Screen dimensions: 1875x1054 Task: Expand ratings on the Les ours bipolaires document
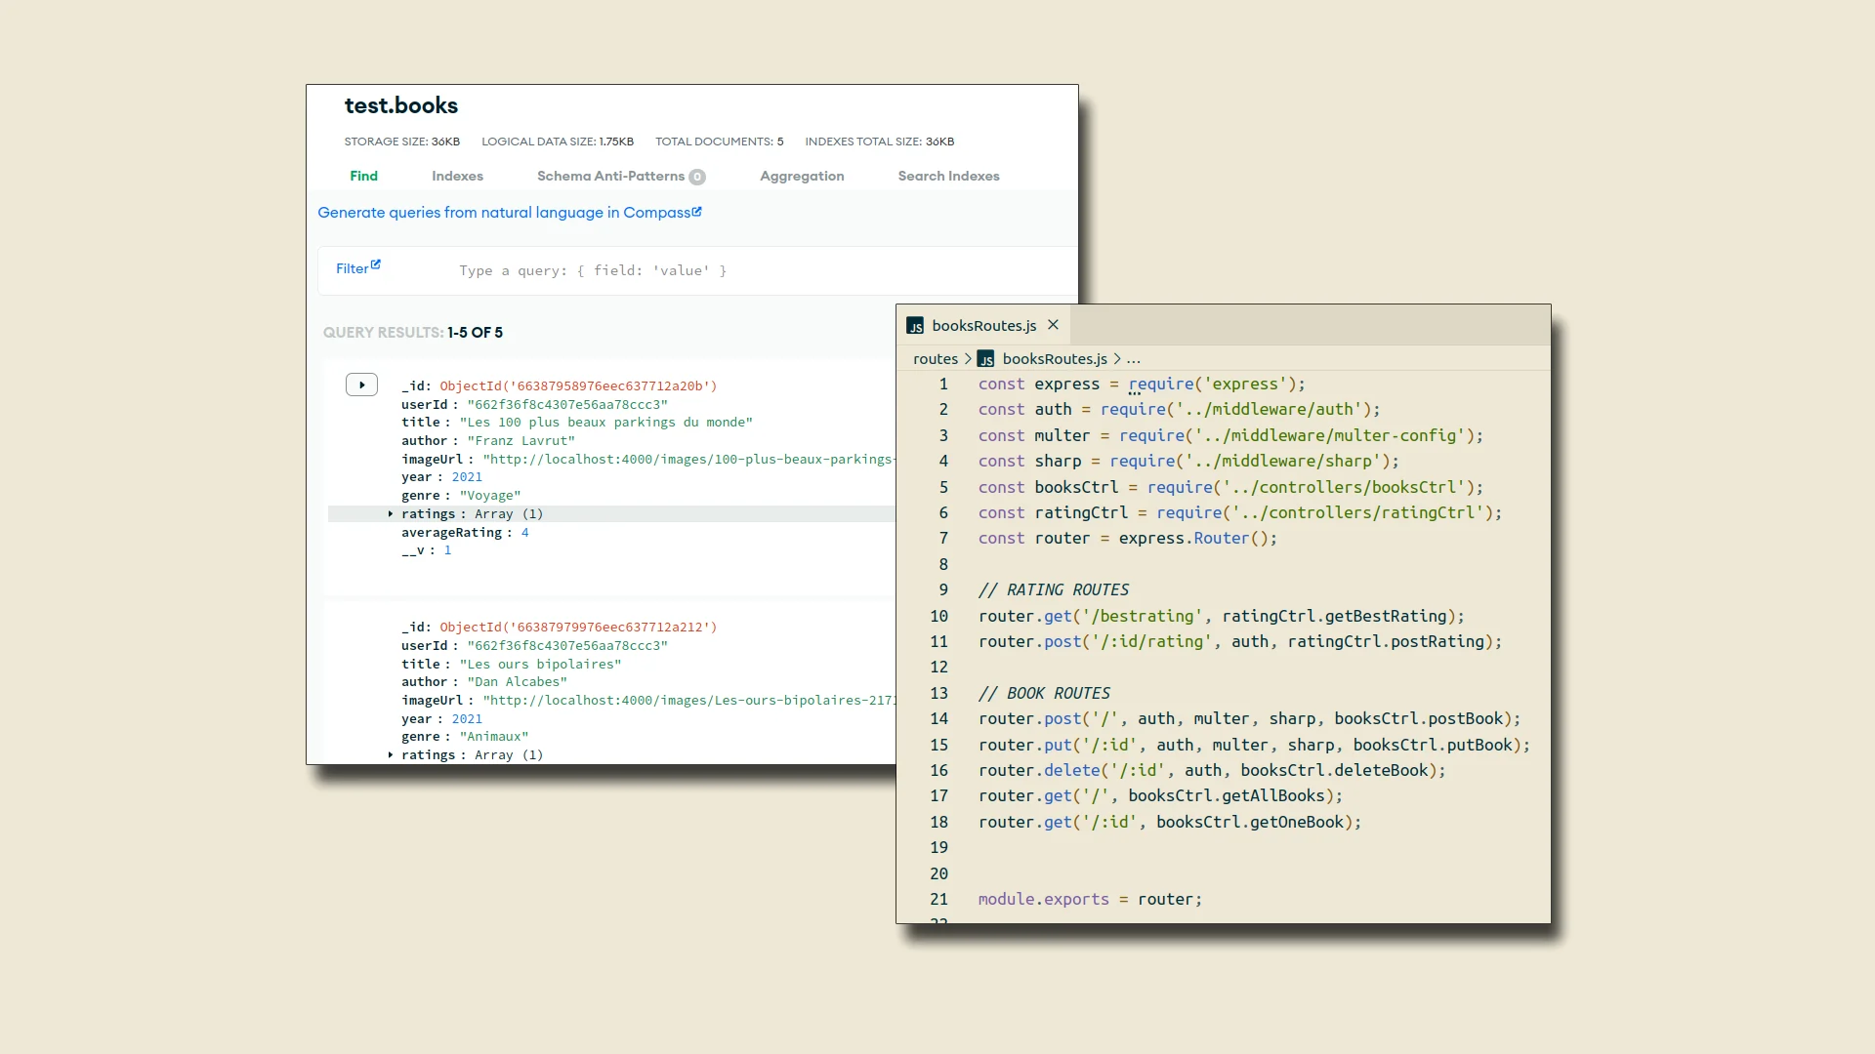pos(390,754)
